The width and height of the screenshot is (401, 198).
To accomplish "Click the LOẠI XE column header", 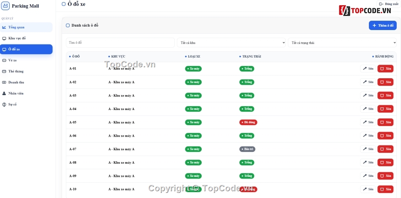I will pos(193,56).
